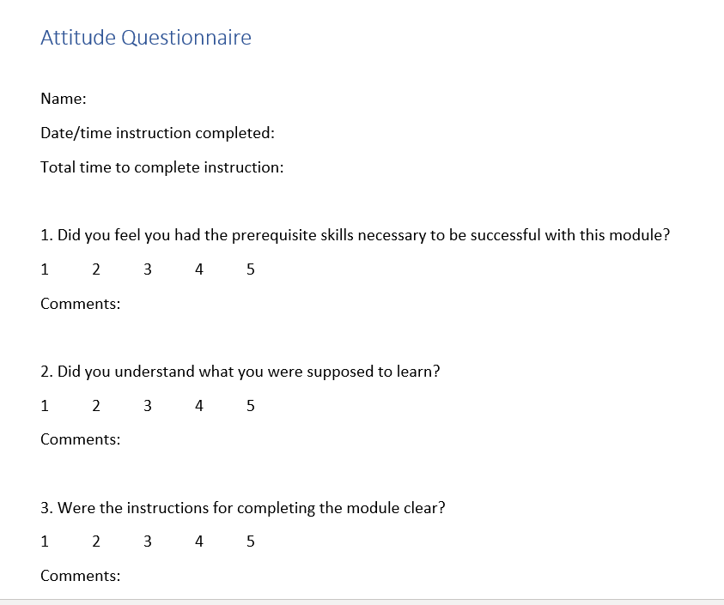The width and height of the screenshot is (724, 605).
Task: Choose rating 4 under the supposed to learn question
Action: (199, 406)
